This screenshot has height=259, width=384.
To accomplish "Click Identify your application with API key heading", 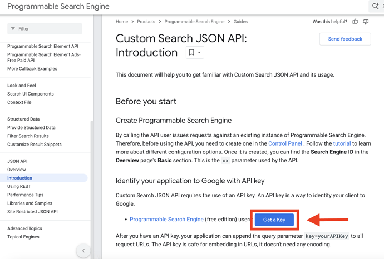I will 190,181.
